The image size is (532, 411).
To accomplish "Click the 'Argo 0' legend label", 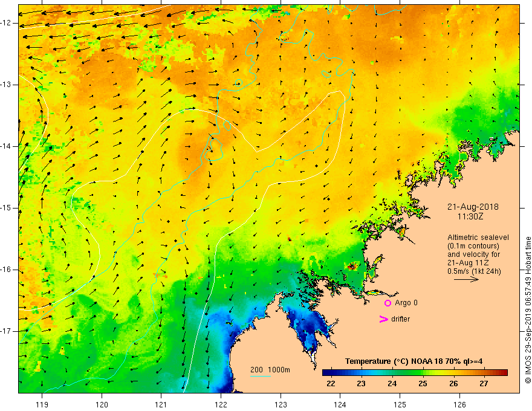I will tap(406, 303).
